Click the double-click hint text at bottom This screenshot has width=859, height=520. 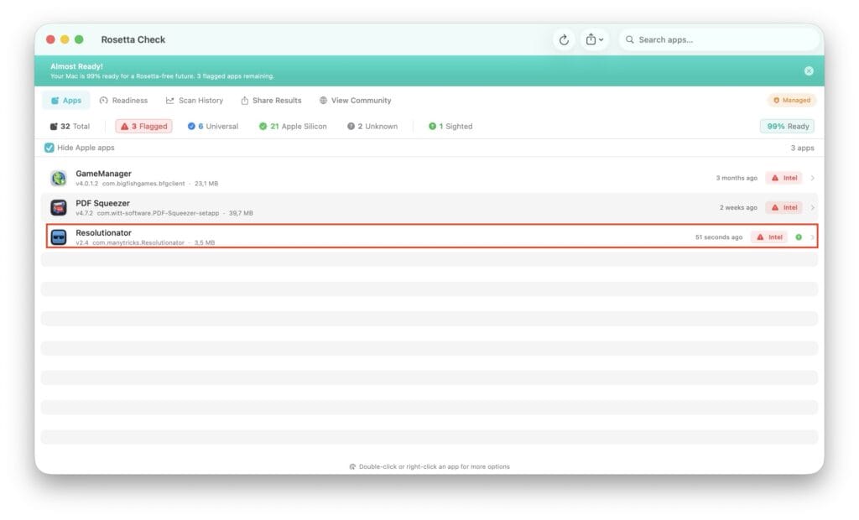434,467
